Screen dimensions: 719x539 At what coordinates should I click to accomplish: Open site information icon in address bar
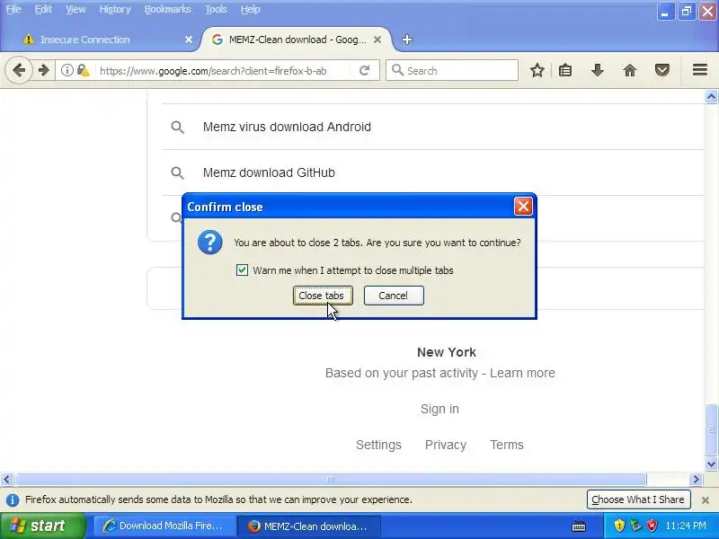(67, 70)
